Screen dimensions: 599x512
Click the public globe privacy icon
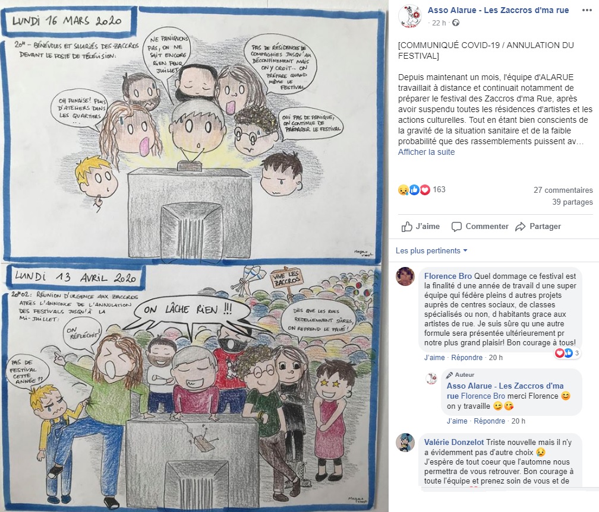[x=455, y=23]
